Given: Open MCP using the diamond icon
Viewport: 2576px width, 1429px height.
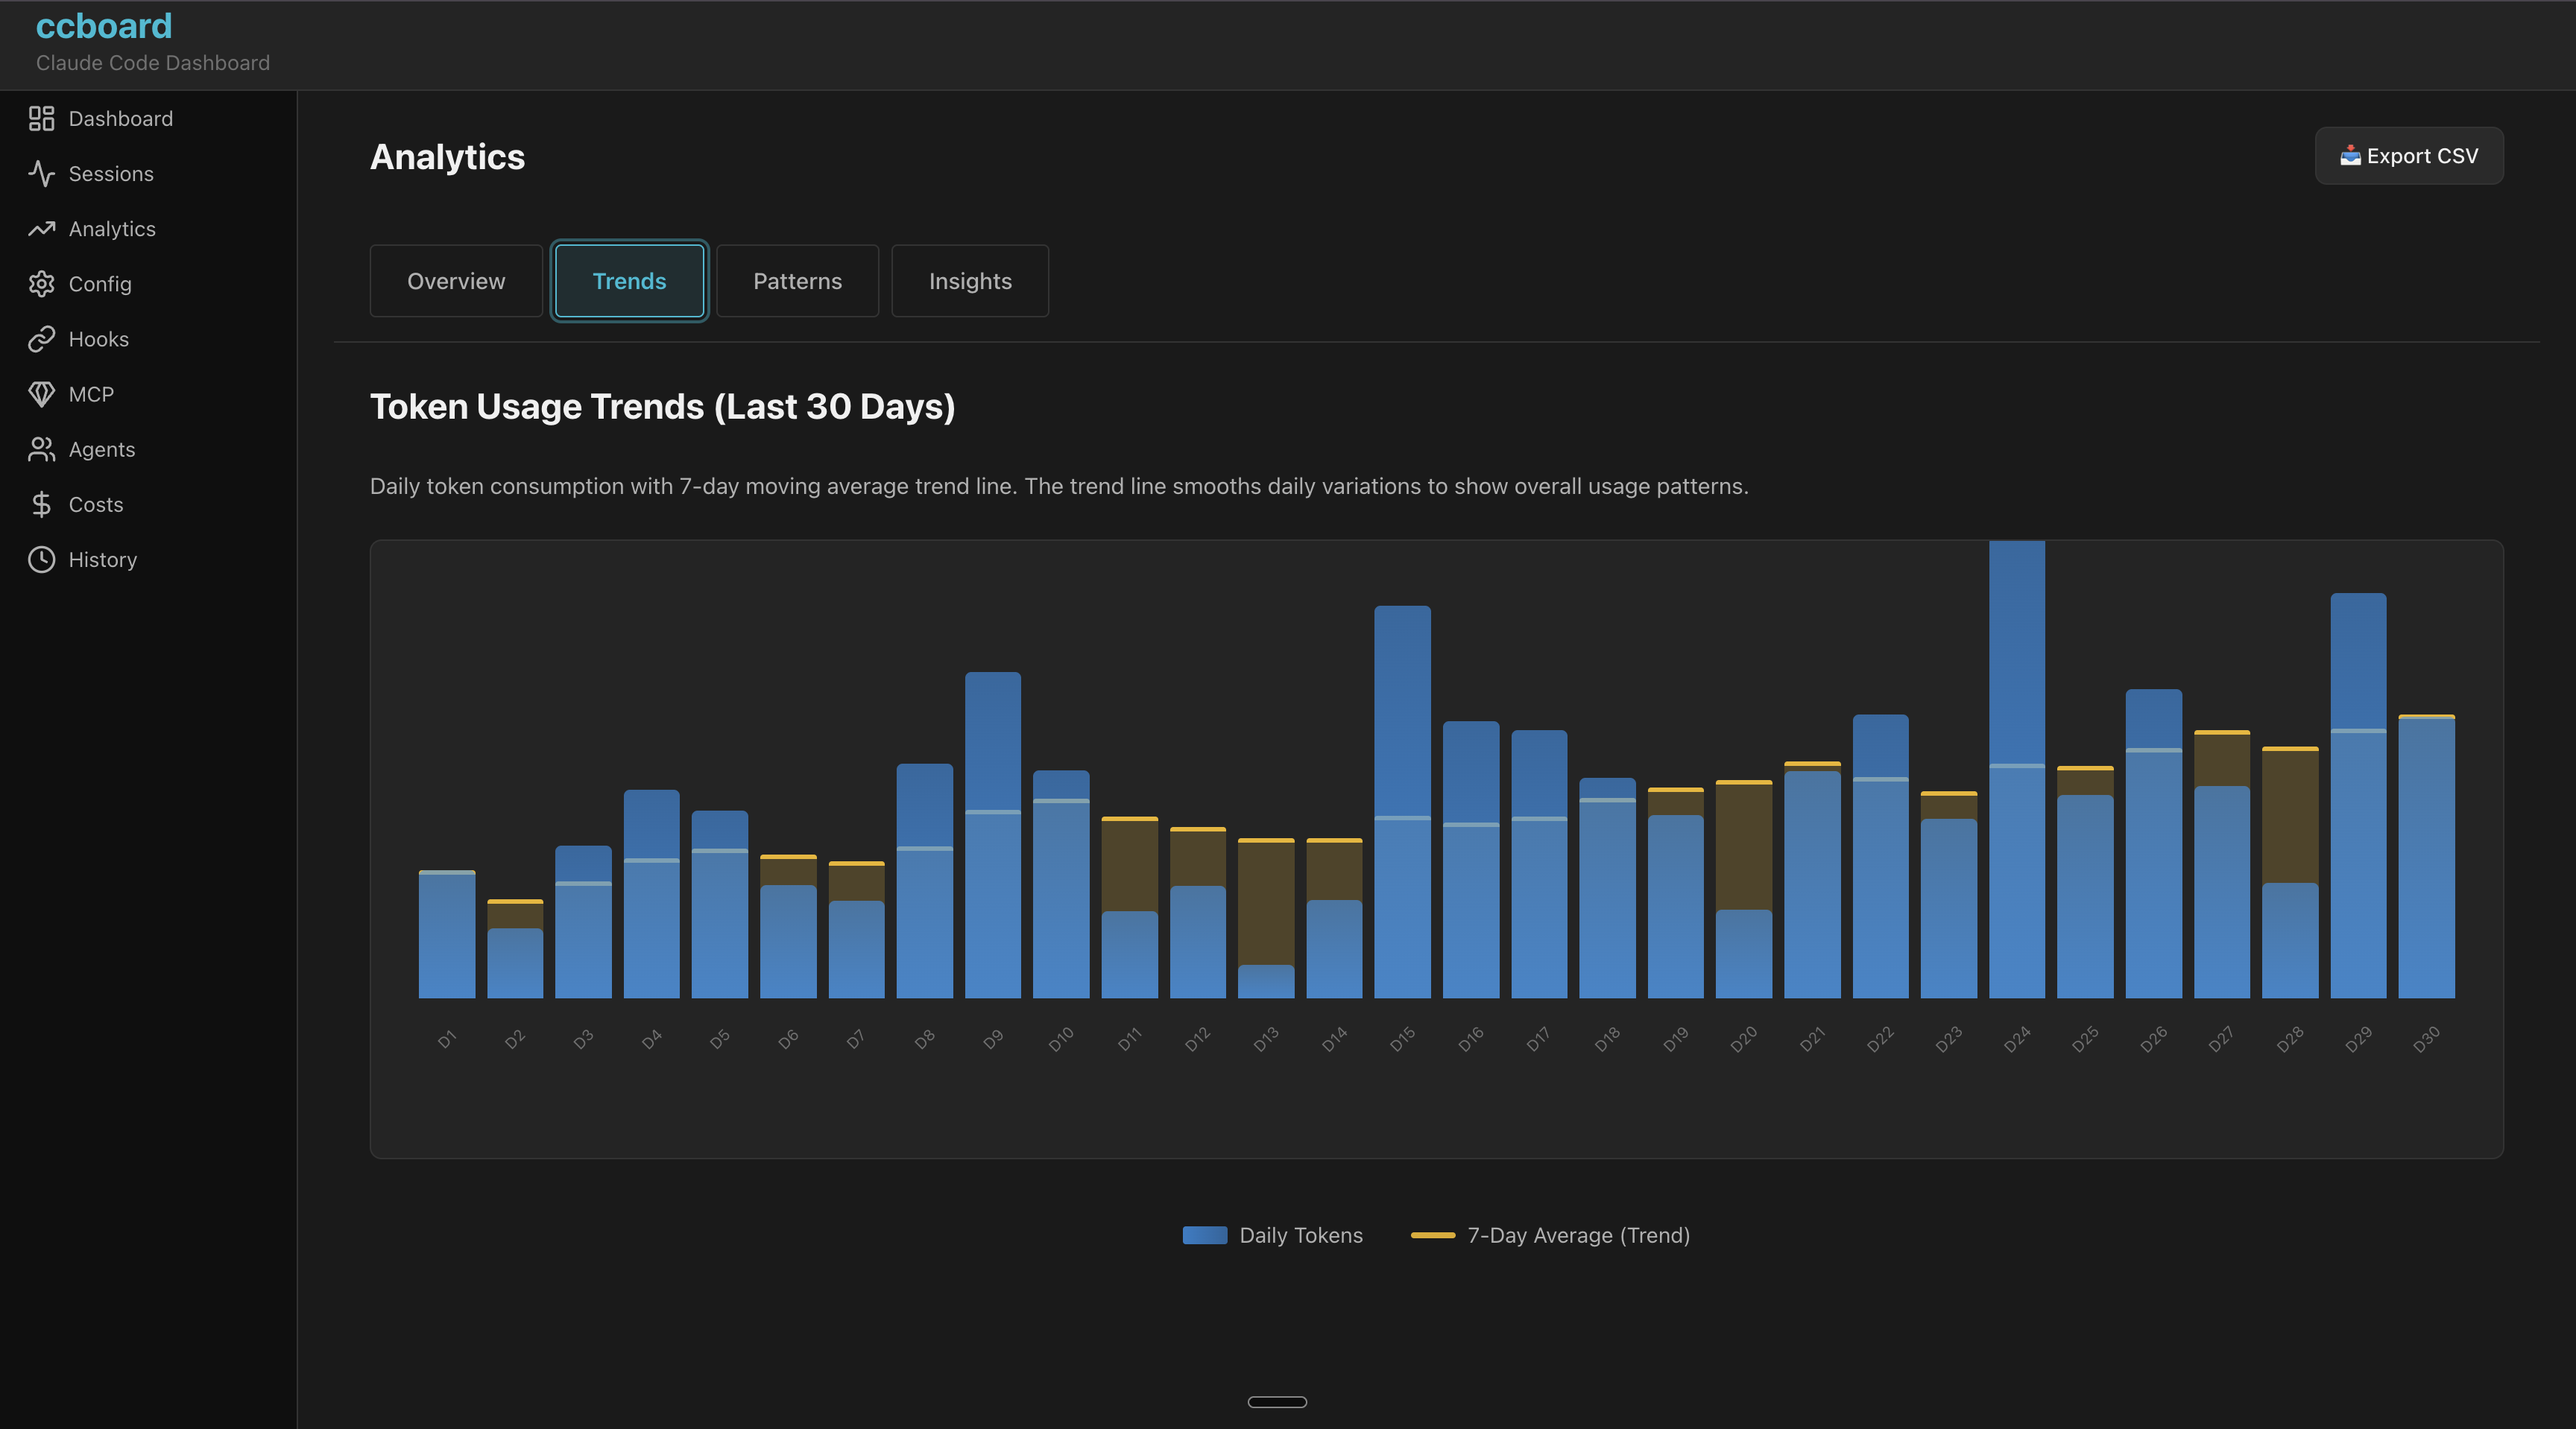Looking at the screenshot, I should [41, 393].
